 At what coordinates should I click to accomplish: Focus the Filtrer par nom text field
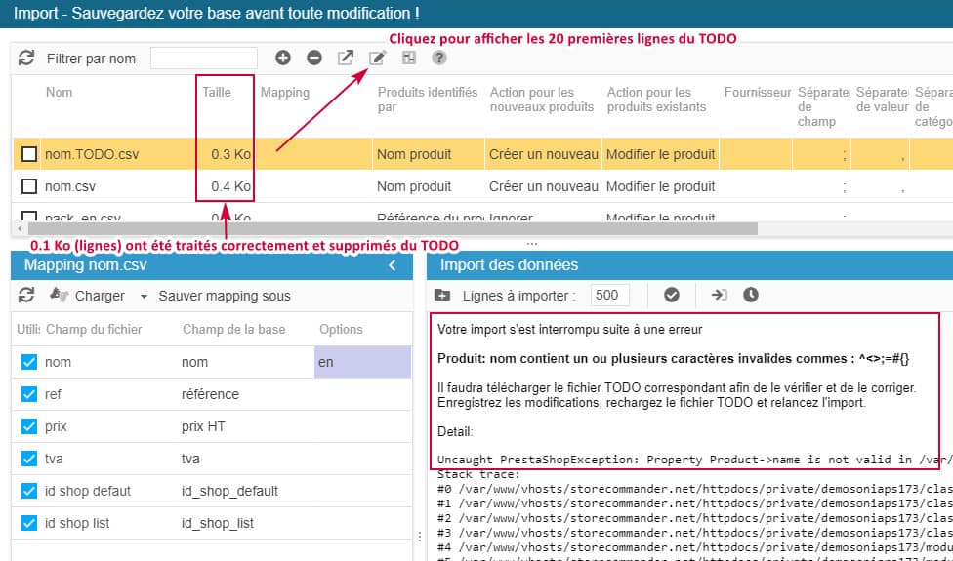tap(204, 59)
